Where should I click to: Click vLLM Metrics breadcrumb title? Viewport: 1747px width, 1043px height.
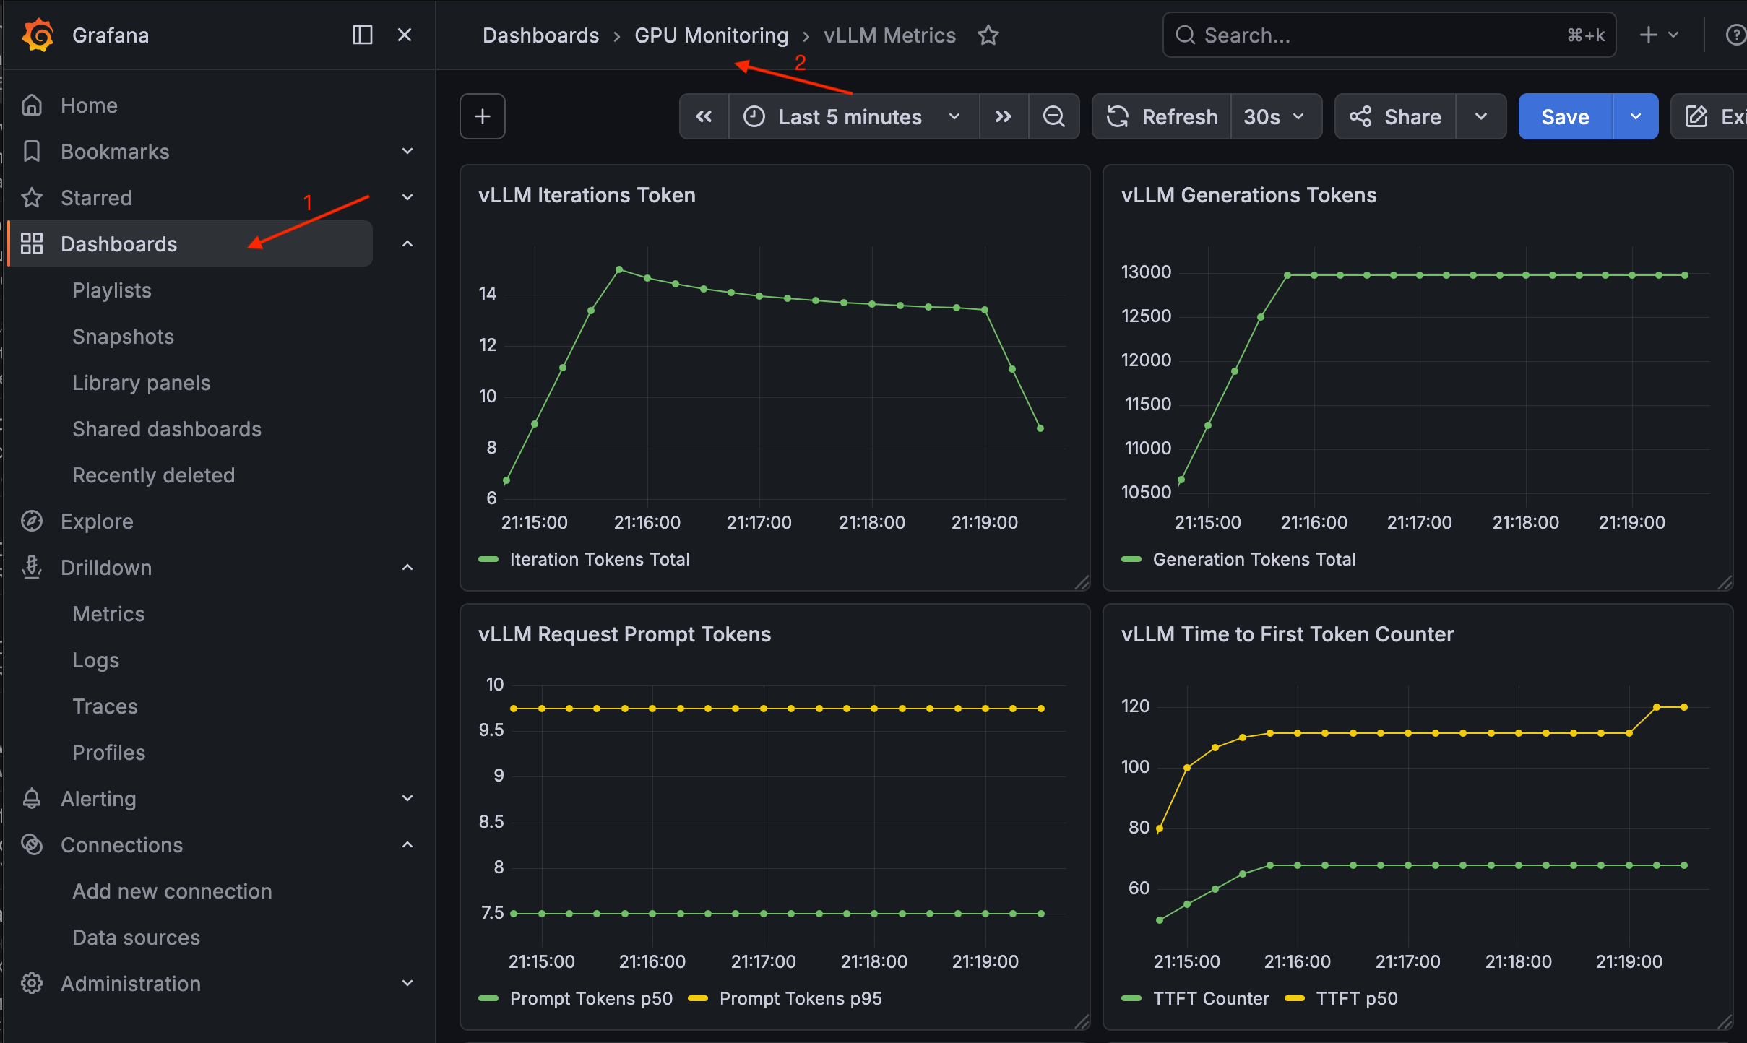point(890,35)
